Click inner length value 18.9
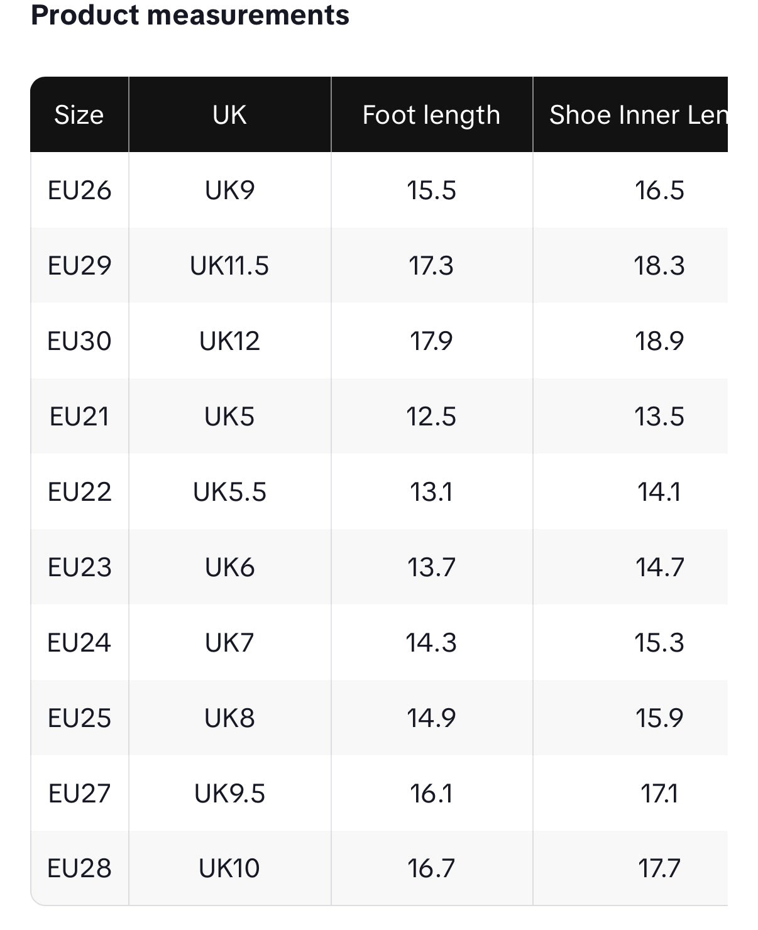Image resolution: width=758 pixels, height=930 pixels. (x=659, y=341)
